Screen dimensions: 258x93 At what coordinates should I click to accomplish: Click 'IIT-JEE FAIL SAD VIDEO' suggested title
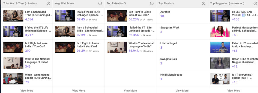tap(245, 14)
